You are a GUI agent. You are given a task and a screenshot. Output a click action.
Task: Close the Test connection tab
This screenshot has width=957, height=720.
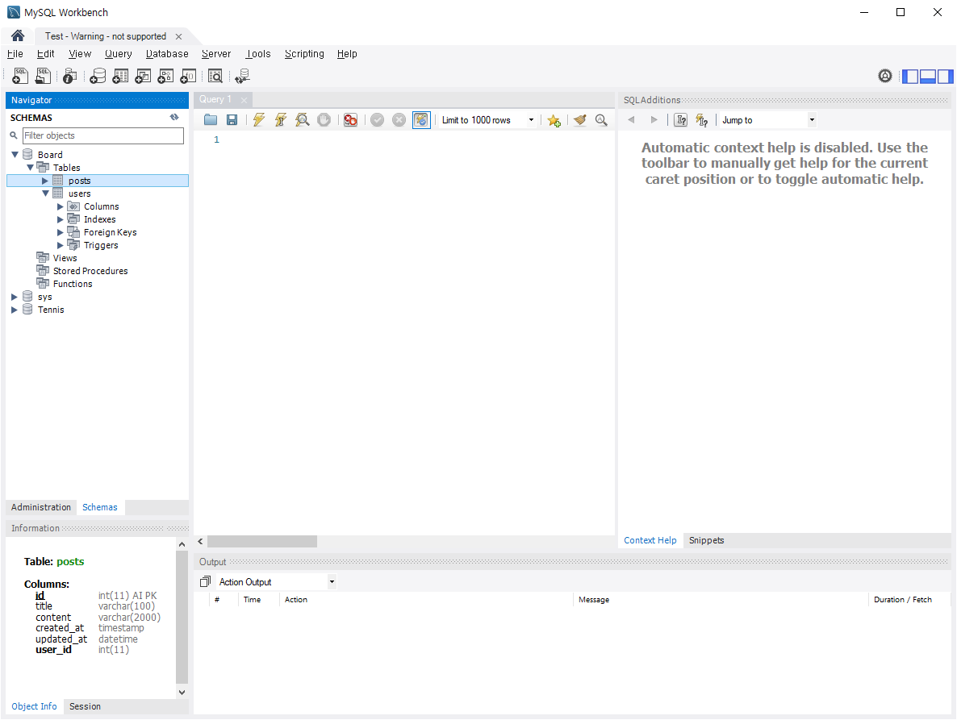pyautogui.click(x=179, y=36)
